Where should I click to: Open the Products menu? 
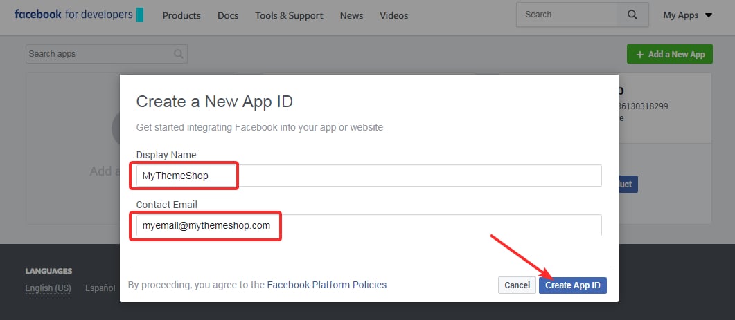181,15
